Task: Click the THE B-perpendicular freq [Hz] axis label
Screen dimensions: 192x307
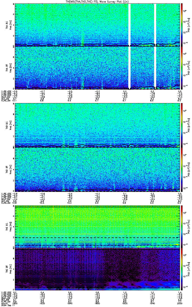Action: pyautogui.click(x=10, y=226)
